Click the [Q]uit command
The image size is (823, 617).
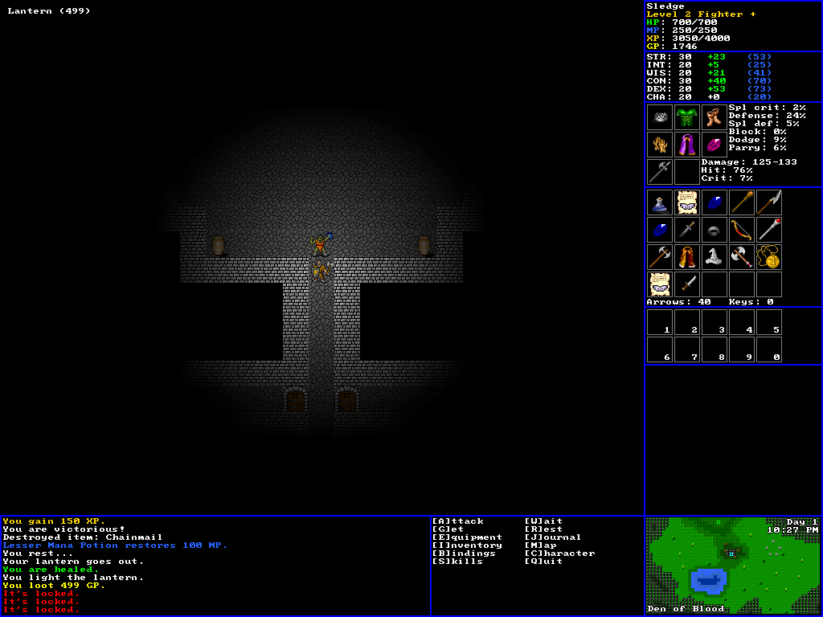544,562
